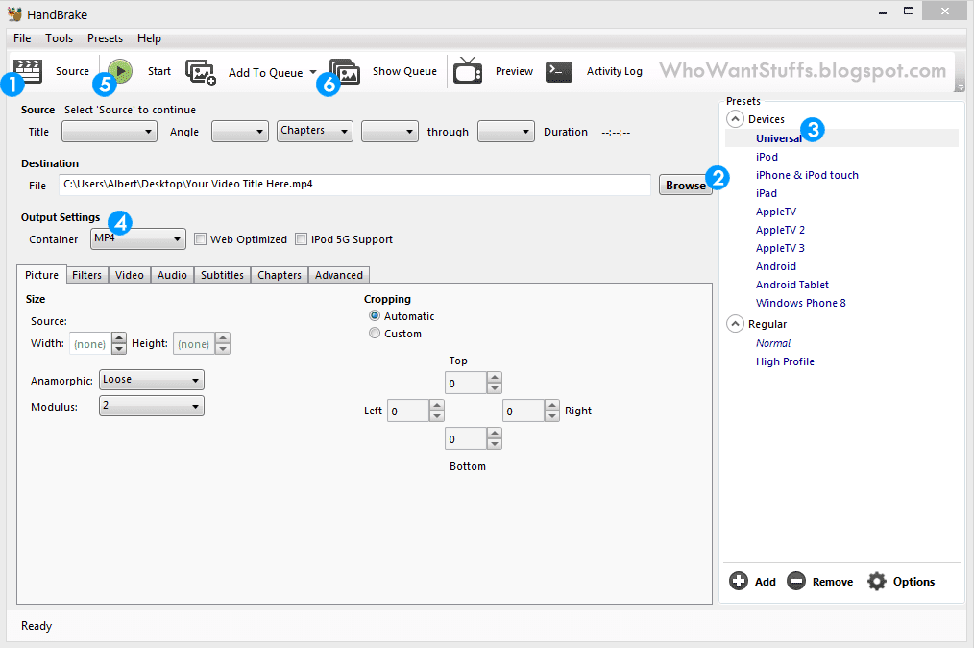Click the Start encode icon
974x648 pixels.
tap(119, 71)
